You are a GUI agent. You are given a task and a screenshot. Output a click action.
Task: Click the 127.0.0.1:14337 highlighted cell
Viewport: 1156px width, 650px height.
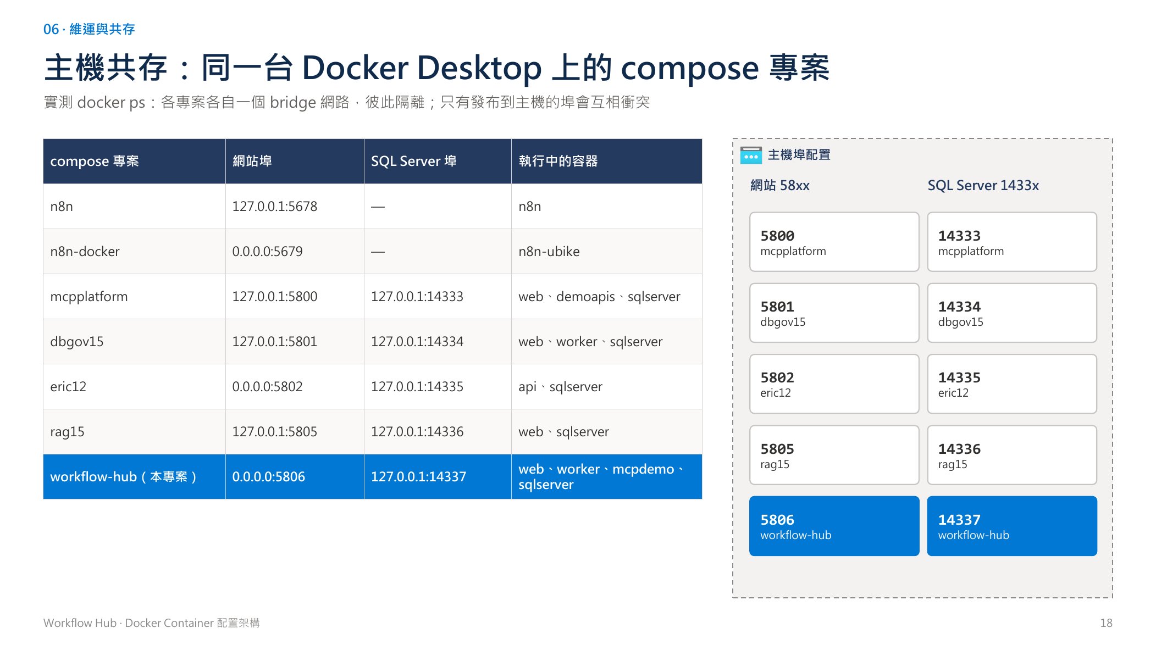pyautogui.click(x=438, y=477)
